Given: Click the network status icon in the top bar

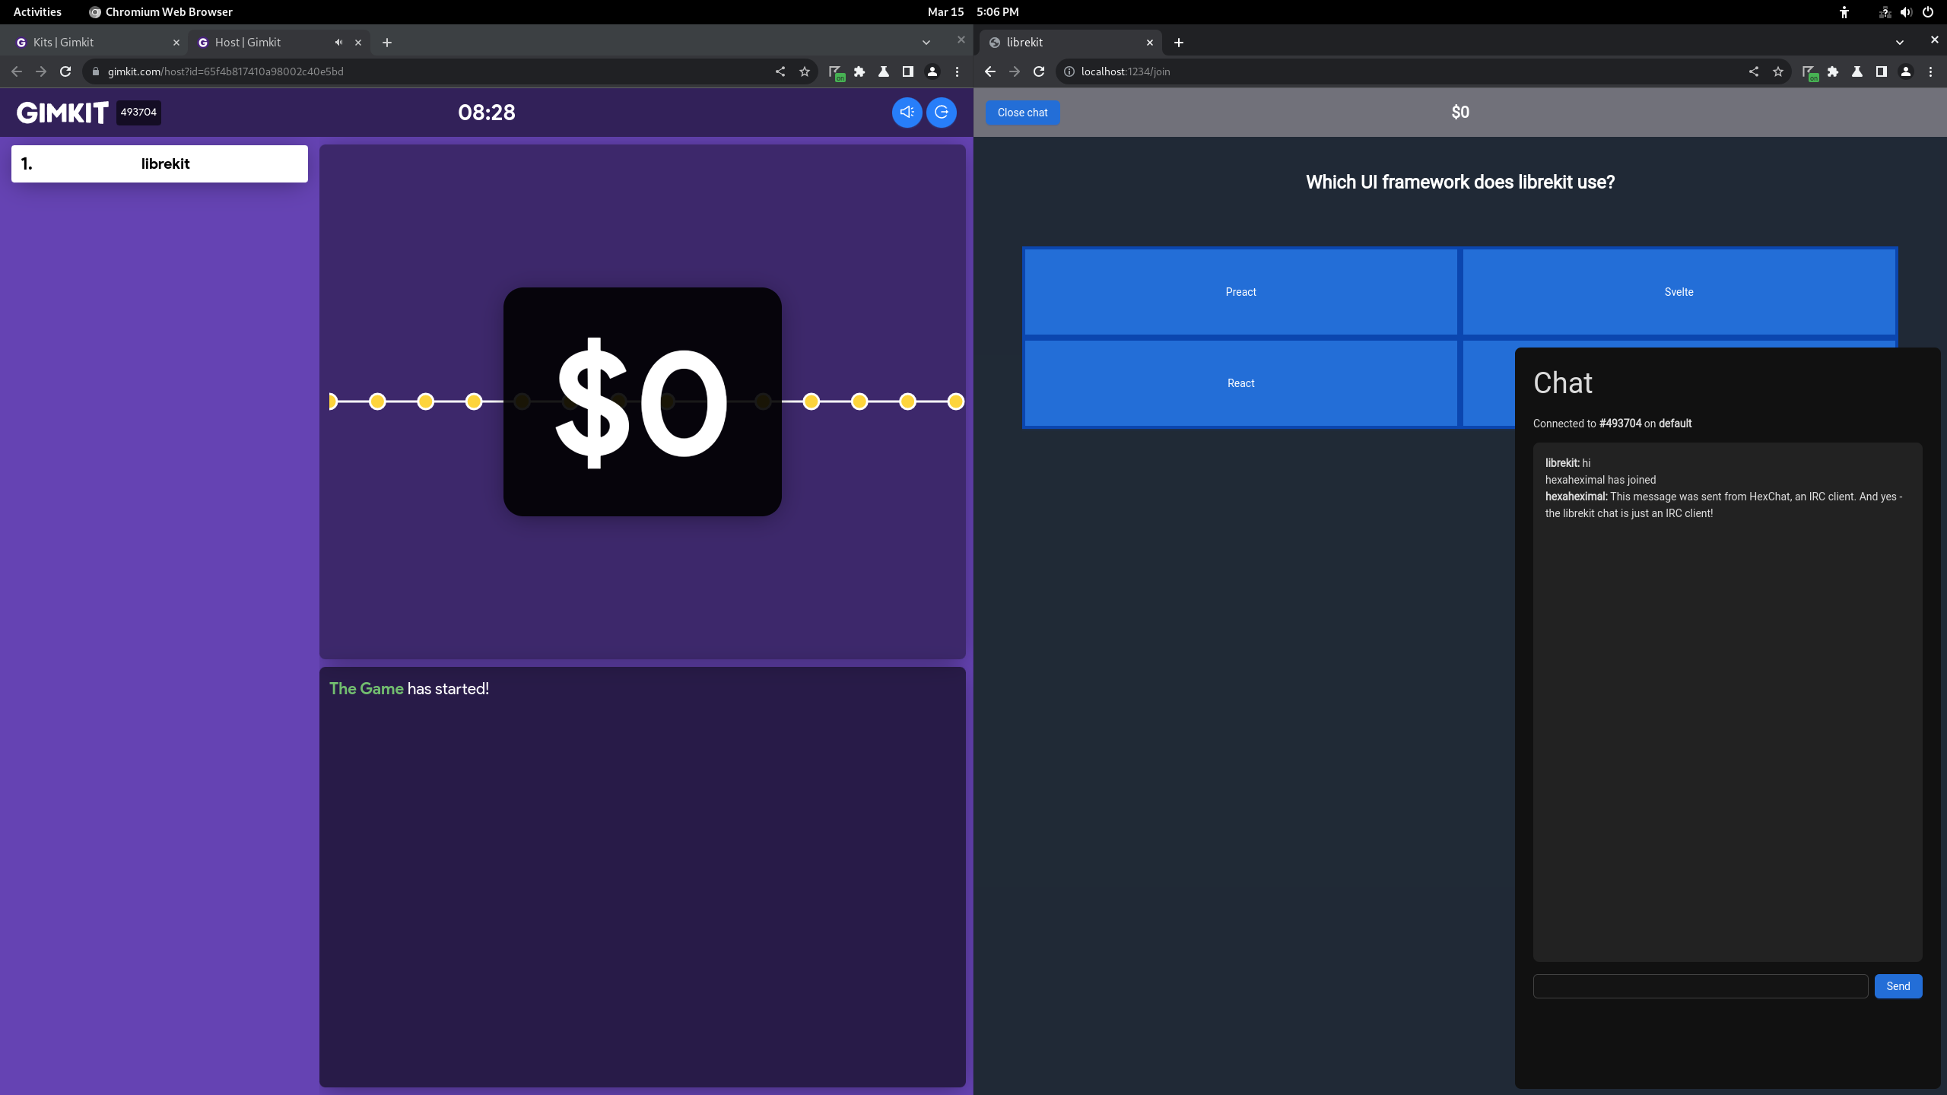Looking at the screenshot, I should point(1885,12).
